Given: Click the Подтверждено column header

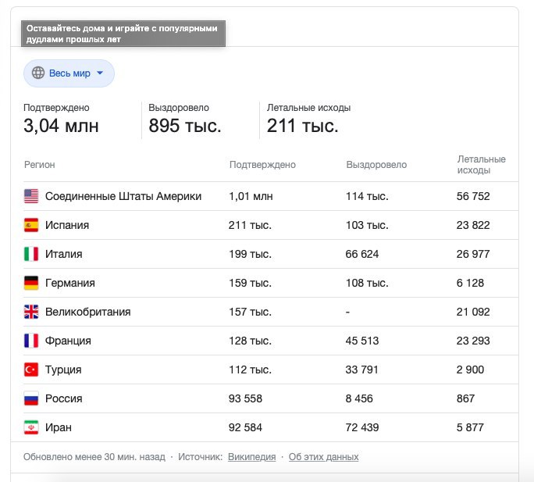Looking at the screenshot, I should 262,165.
